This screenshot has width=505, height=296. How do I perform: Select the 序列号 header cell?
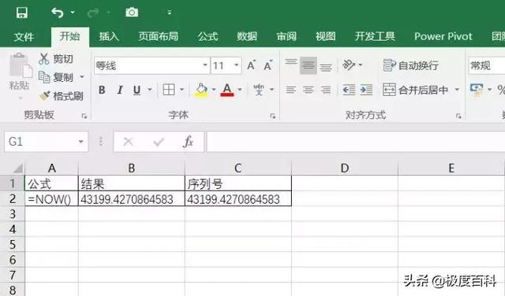238,184
